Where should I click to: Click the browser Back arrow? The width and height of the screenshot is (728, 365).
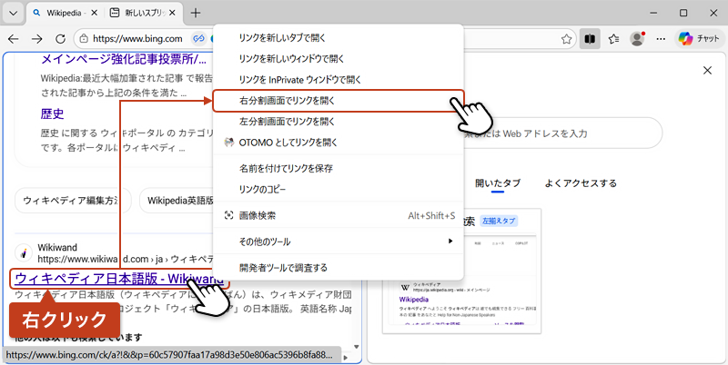coord(14,39)
